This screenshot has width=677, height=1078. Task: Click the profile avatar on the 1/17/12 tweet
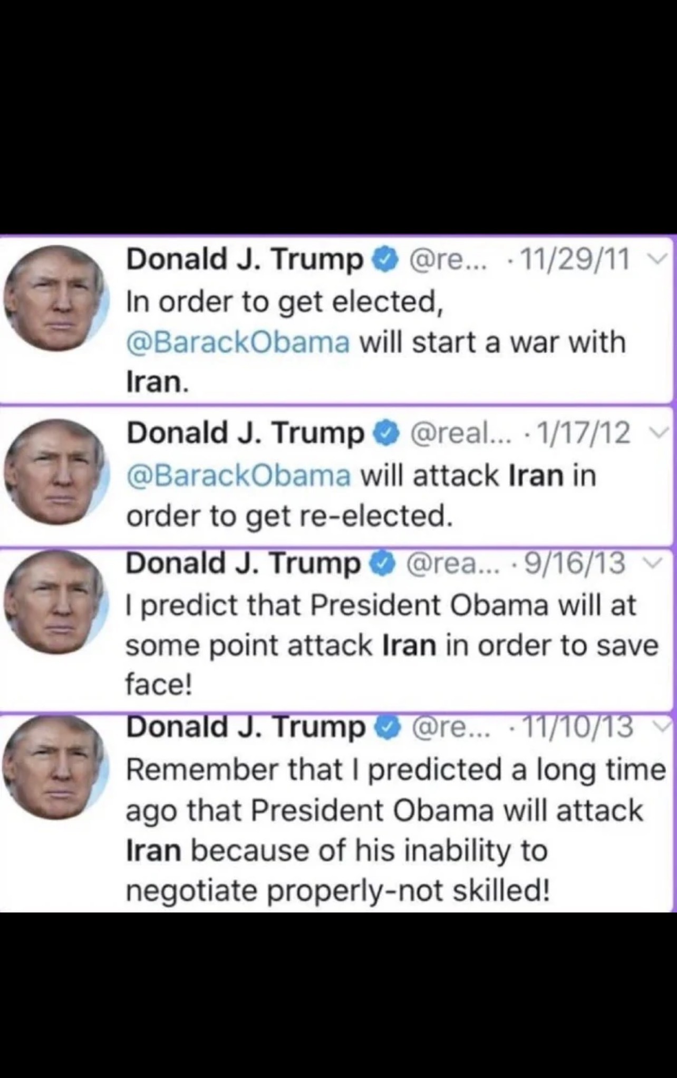pos(56,471)
